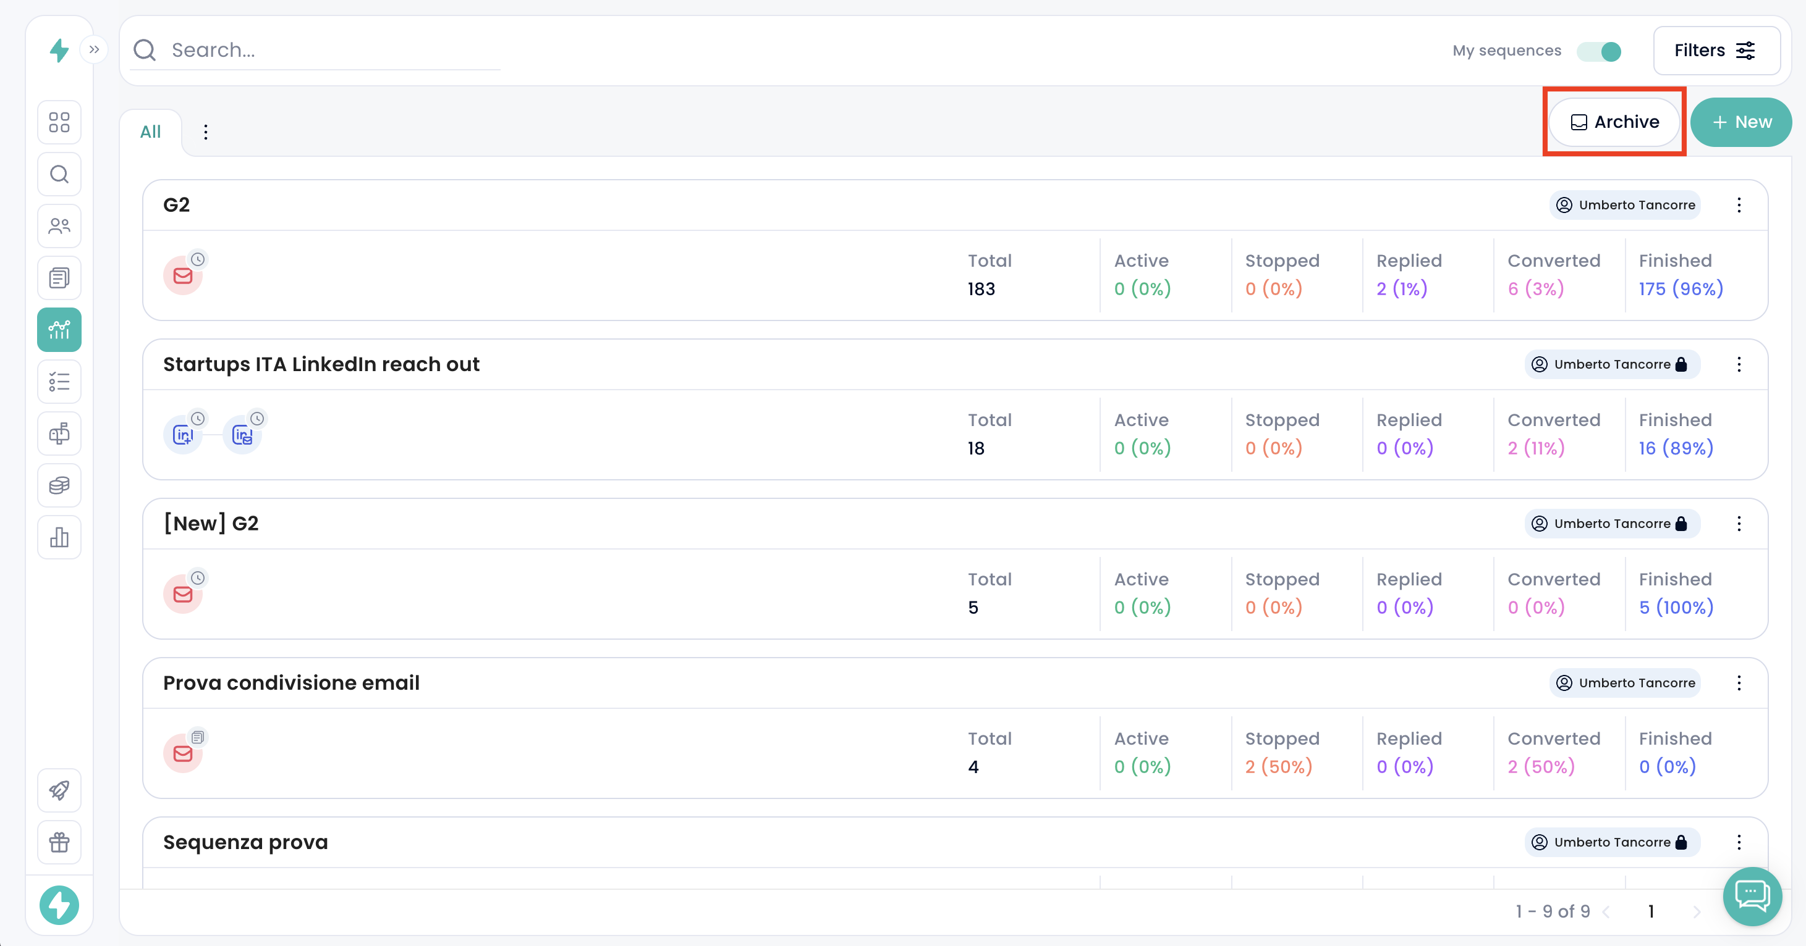
Task: Create a new sequence with New button
Action: pyautogui.click(x=1741, y=122)
